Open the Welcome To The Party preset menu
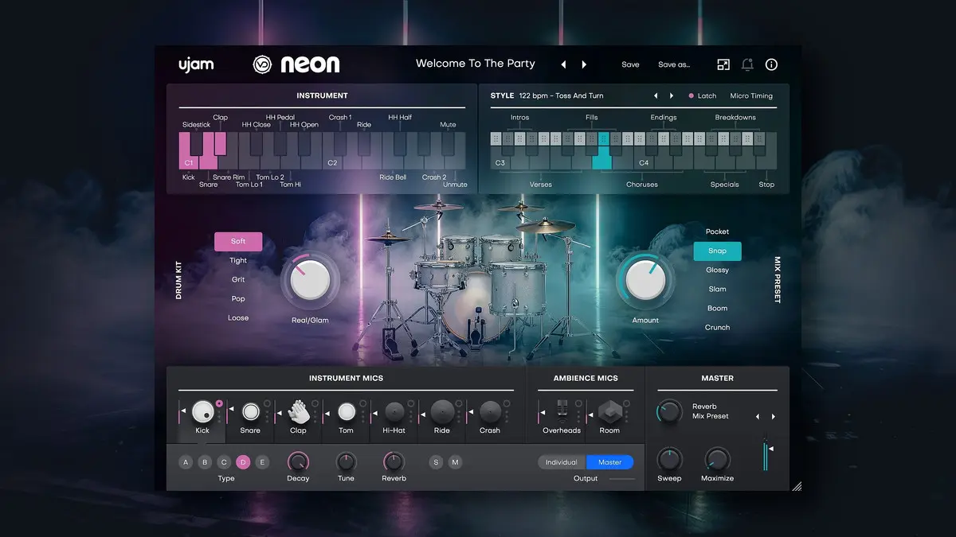This screenshot has width=956, height=537. coord(476,64)
